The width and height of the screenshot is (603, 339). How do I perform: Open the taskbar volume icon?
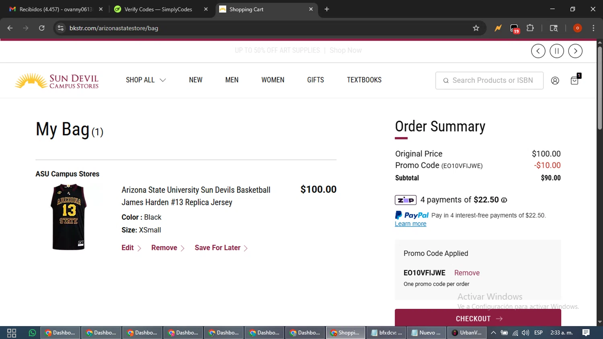coord(525,333)
